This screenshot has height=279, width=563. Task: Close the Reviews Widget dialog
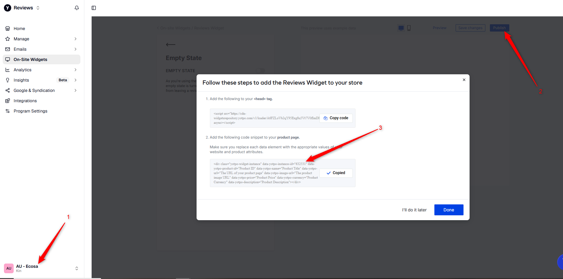click(464, 80)
